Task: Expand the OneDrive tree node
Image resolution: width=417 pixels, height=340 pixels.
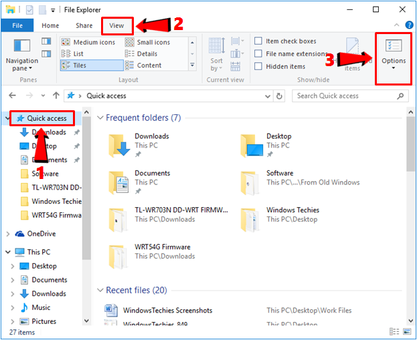Action: coord(8,234)
